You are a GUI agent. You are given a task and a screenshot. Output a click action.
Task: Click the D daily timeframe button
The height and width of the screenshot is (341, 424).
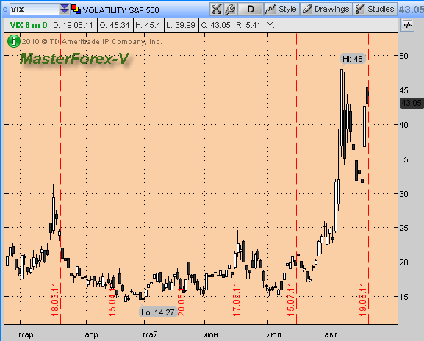251,10
